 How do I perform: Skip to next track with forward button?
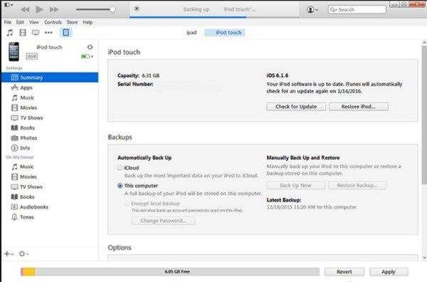point(54,9)
